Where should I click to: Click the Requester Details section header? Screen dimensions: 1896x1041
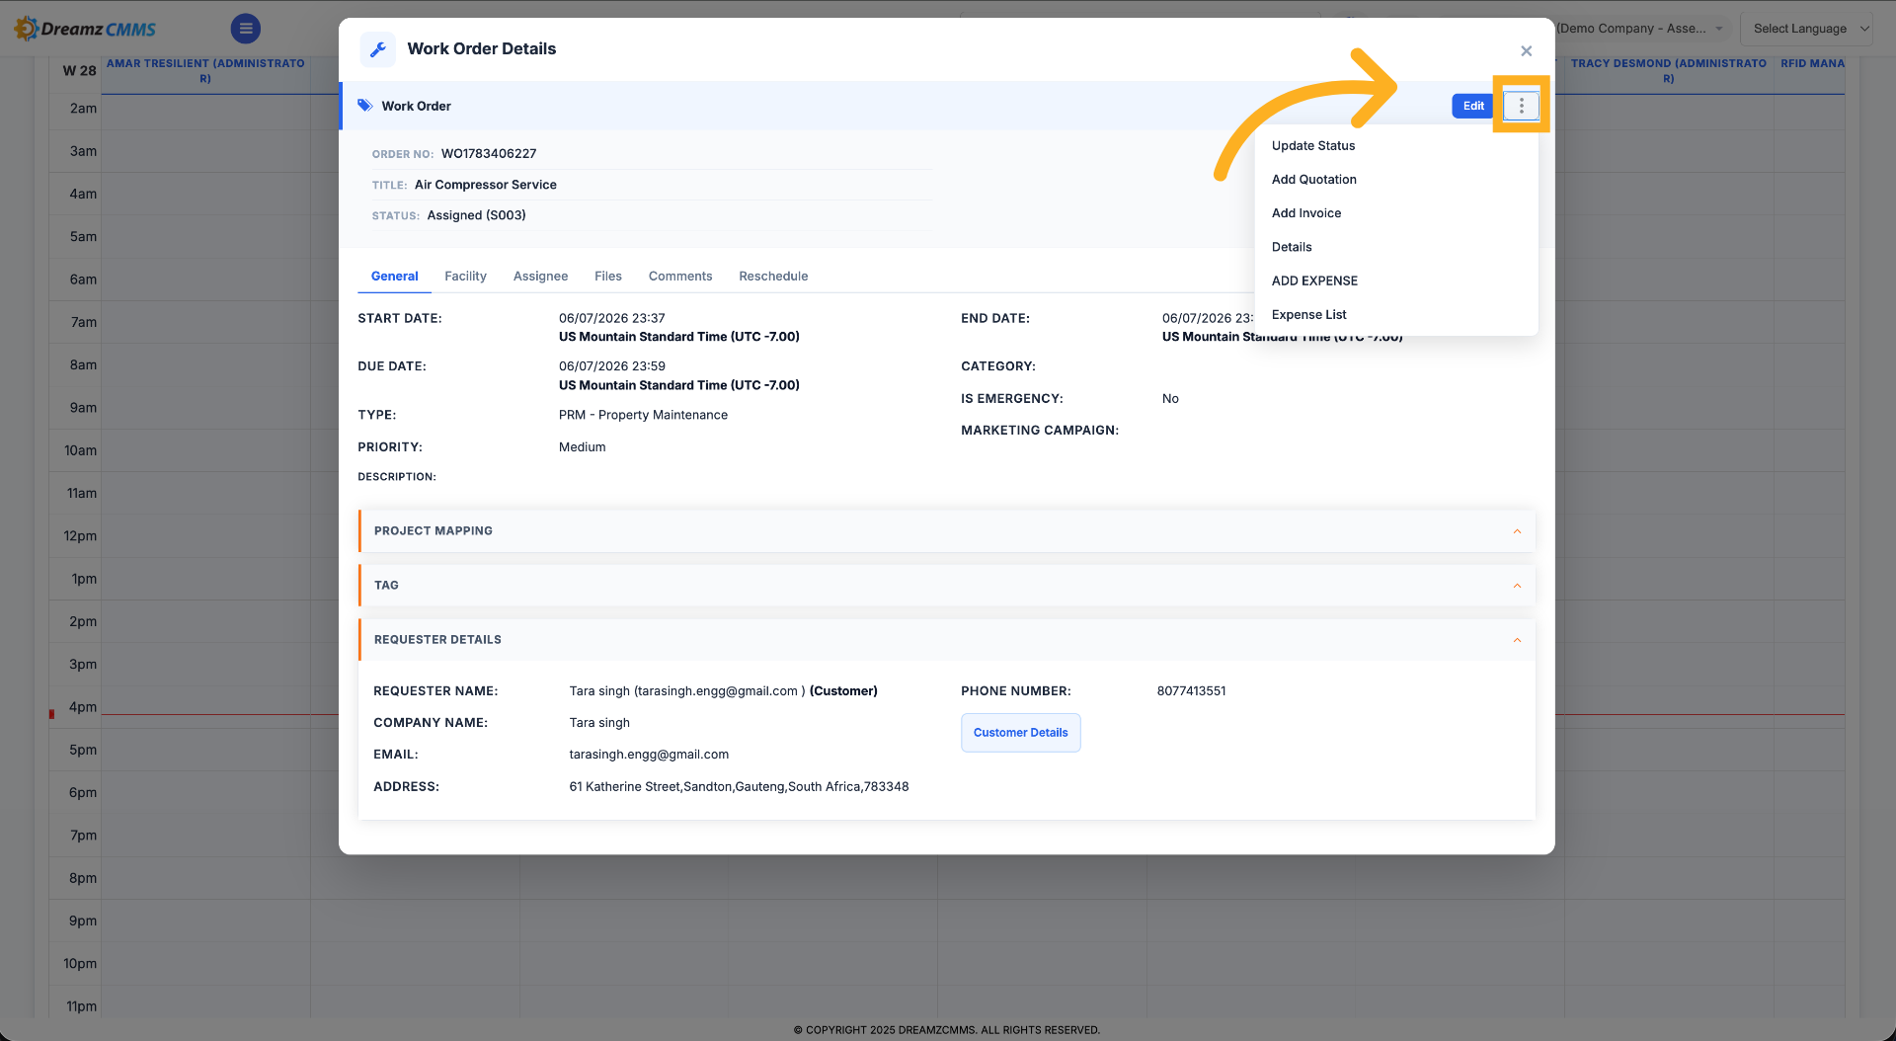click(x=946, y=640)
